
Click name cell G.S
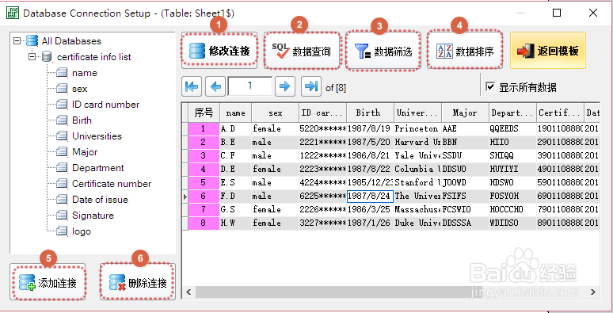236,210
